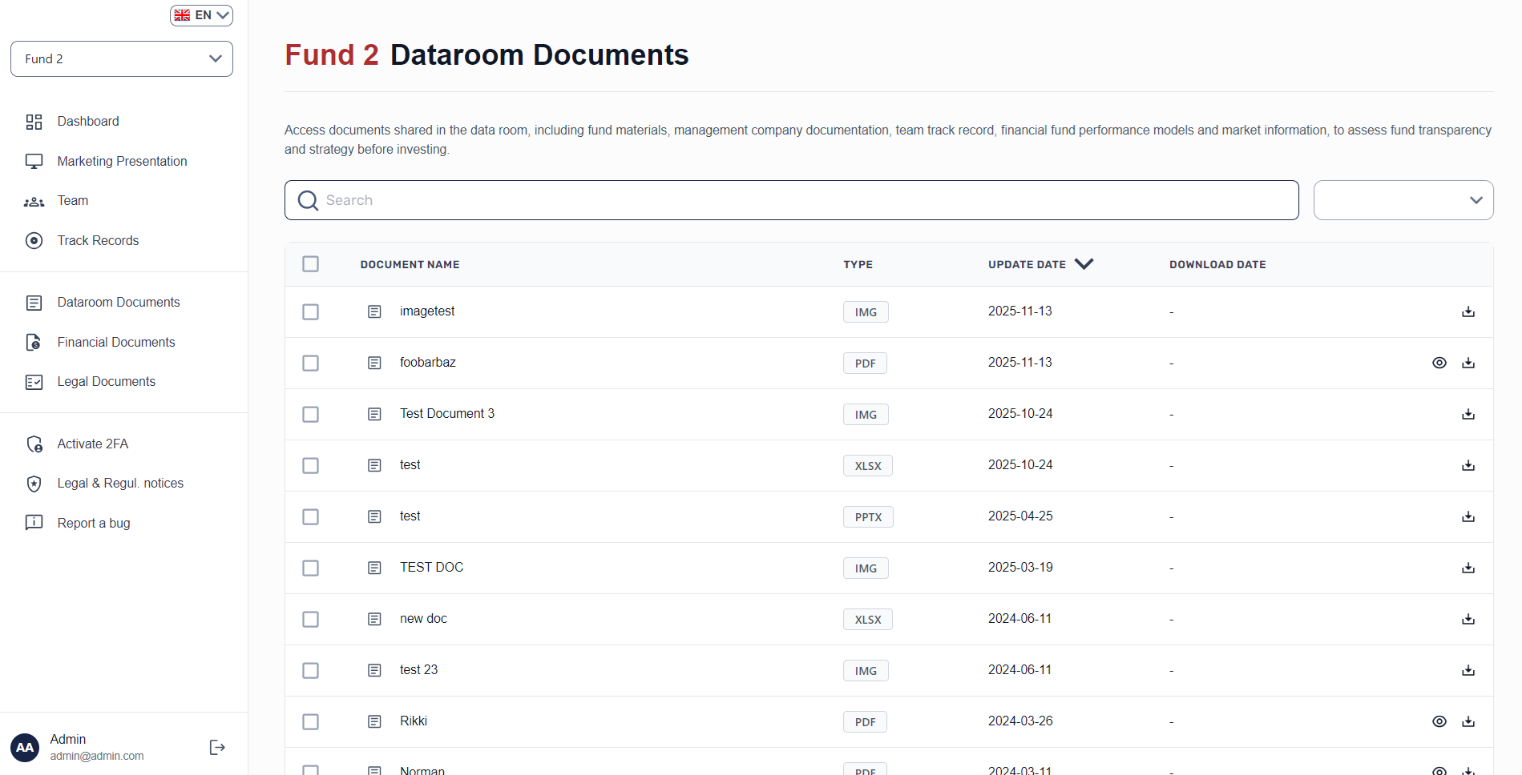
Task: Go to Financial Documents in sidebar
Action: tap(115, 342)
